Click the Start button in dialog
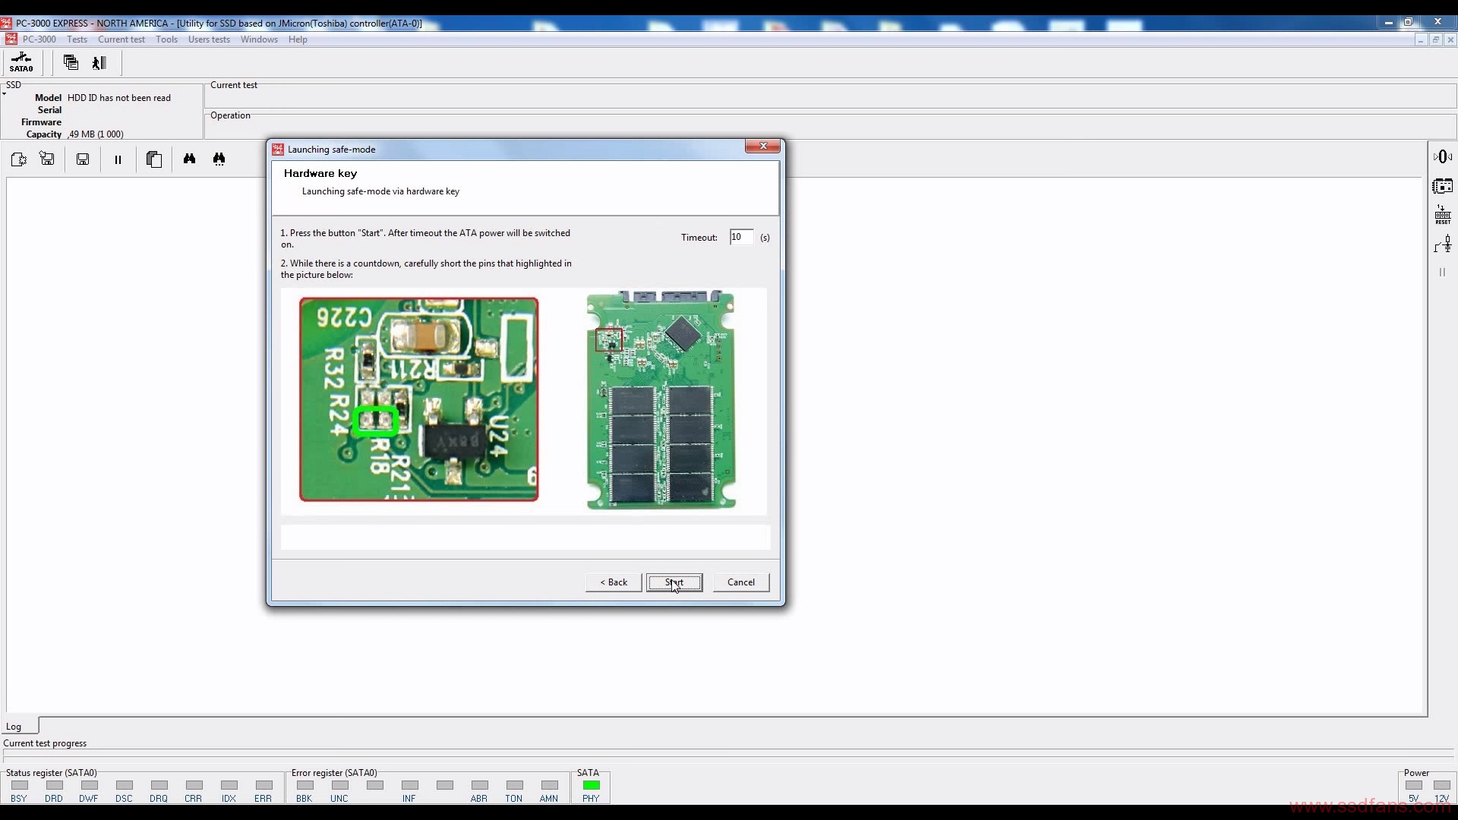The height and width of the screenshot is (820, 1458). click(674, 582)
